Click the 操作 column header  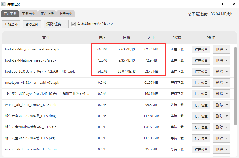(211, 37)
